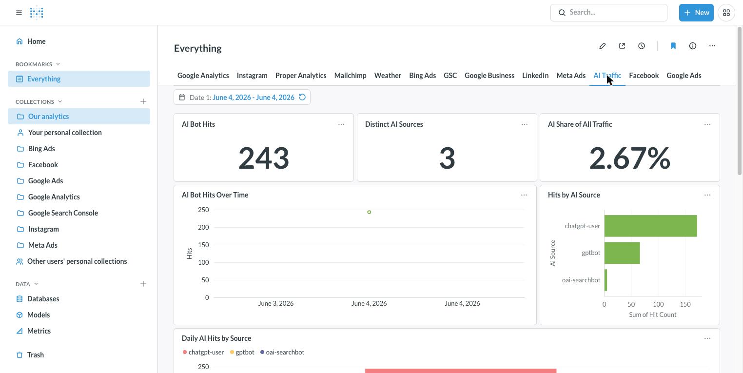743x373 pixels.
Task: Open the AI Share of All Traffic card menu
Action: [707, 124]
